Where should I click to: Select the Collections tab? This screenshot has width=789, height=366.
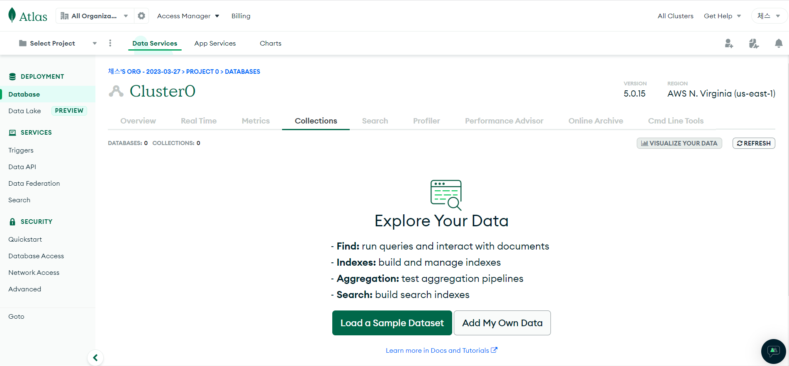coord(316,121)
